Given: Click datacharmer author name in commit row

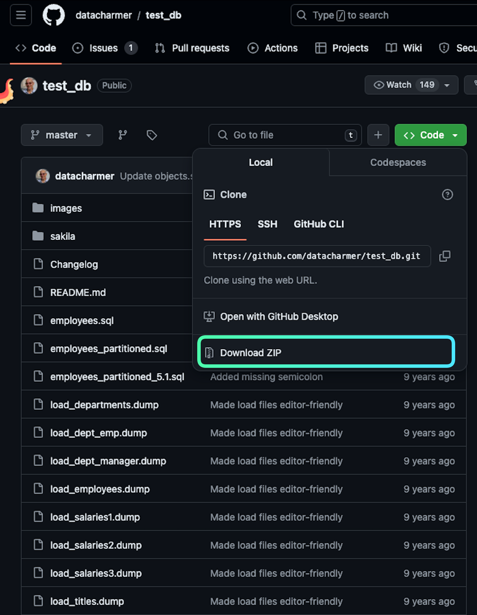Looking at the screenshot, I should (x=85, y=176).
